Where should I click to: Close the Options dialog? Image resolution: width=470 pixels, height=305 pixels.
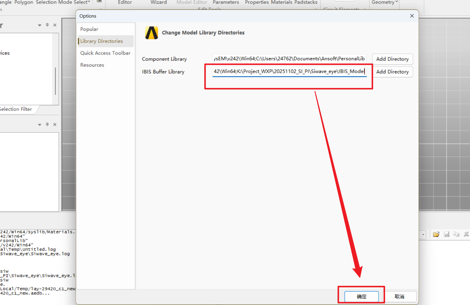tap(412, 16)
